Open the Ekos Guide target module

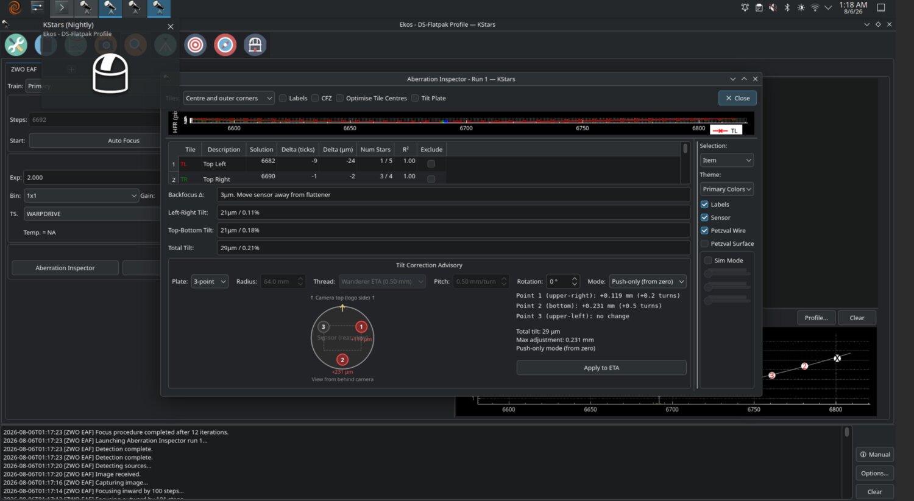pyautogui.click(x=195, y=45)
